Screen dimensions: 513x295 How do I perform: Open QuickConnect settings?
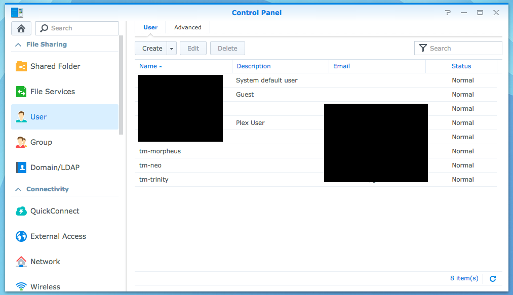[55, 211]
